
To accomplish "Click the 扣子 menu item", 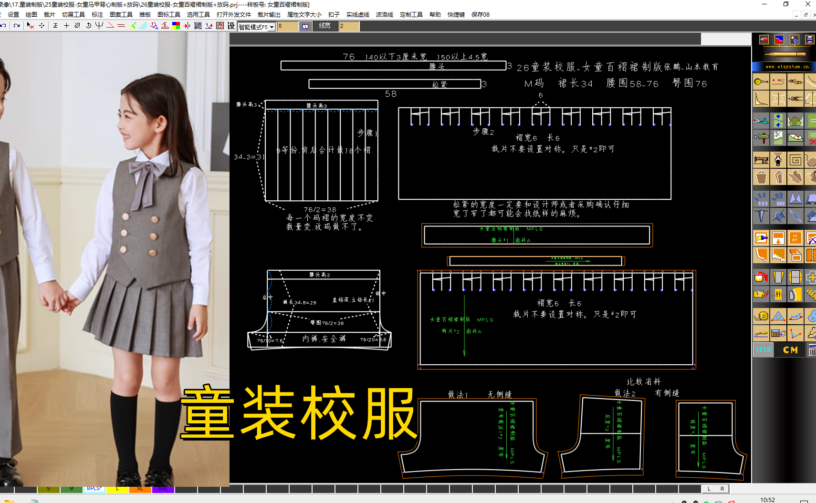I will coord(334,15).
